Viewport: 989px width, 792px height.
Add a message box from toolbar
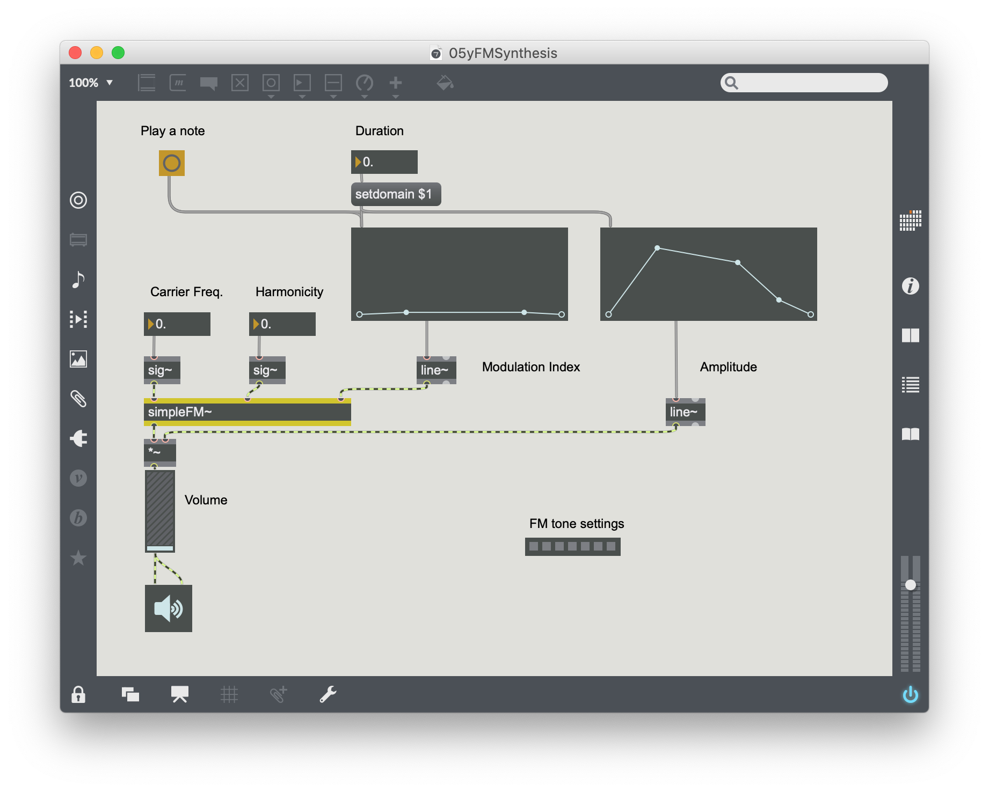coord(178,83)
